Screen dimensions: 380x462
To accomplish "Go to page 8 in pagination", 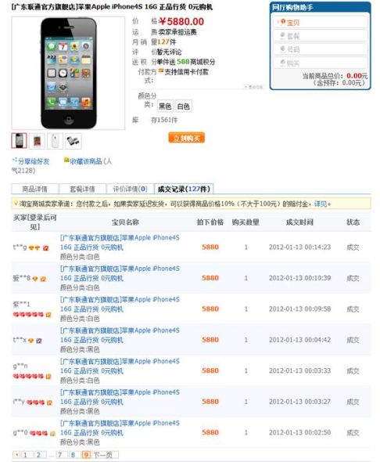I will 73,455.
